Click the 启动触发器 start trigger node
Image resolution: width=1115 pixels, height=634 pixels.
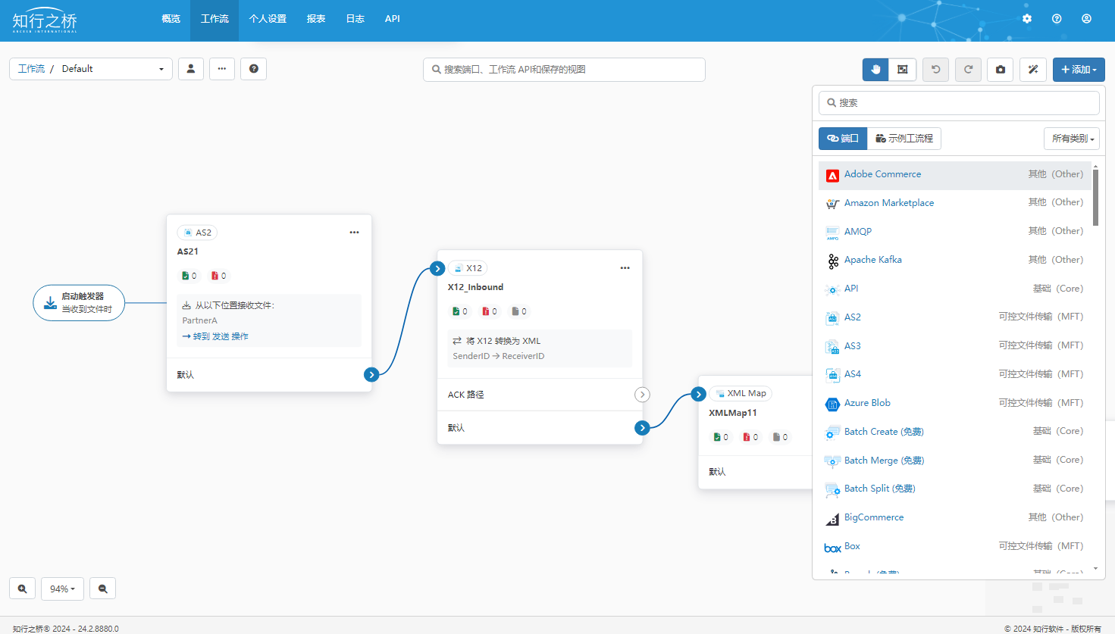pos(79,303)
